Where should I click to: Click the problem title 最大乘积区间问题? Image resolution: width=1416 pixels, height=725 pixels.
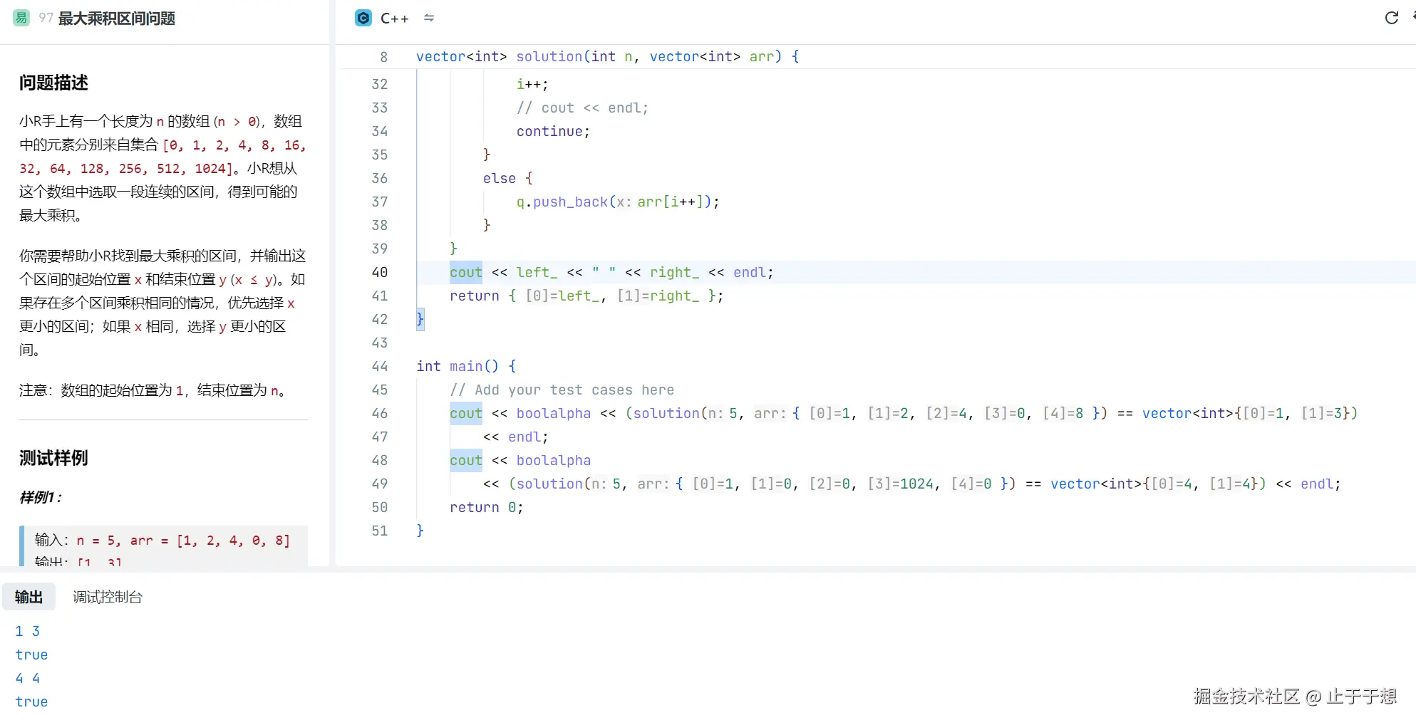click(117, 19)
